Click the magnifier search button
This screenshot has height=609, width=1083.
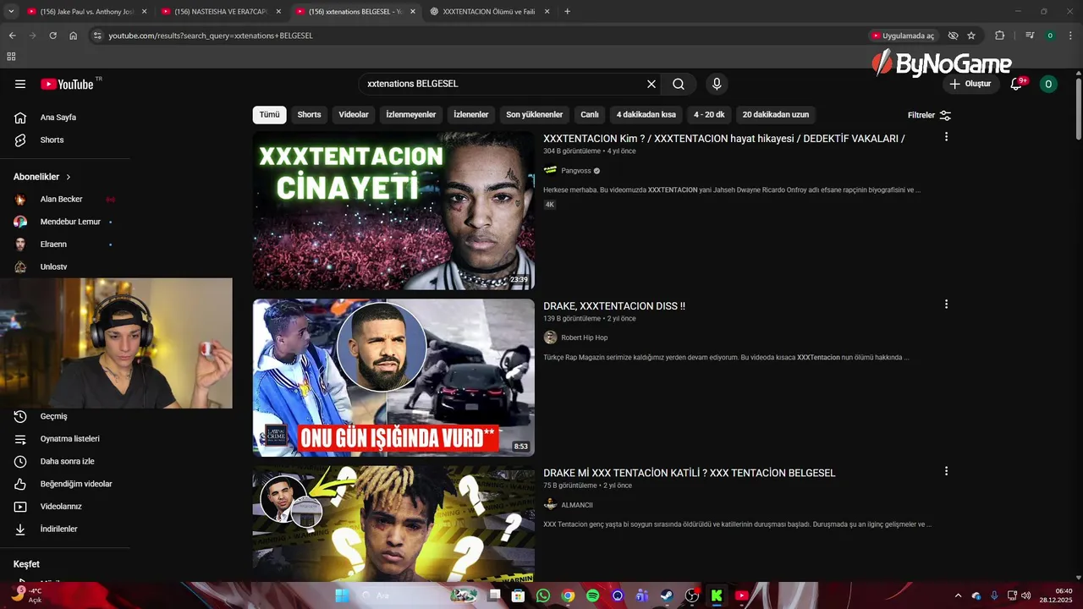coord(679,84)
